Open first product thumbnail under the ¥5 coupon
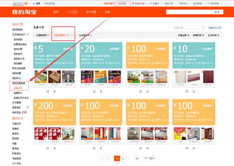The image size is (234, 166). 41,77
